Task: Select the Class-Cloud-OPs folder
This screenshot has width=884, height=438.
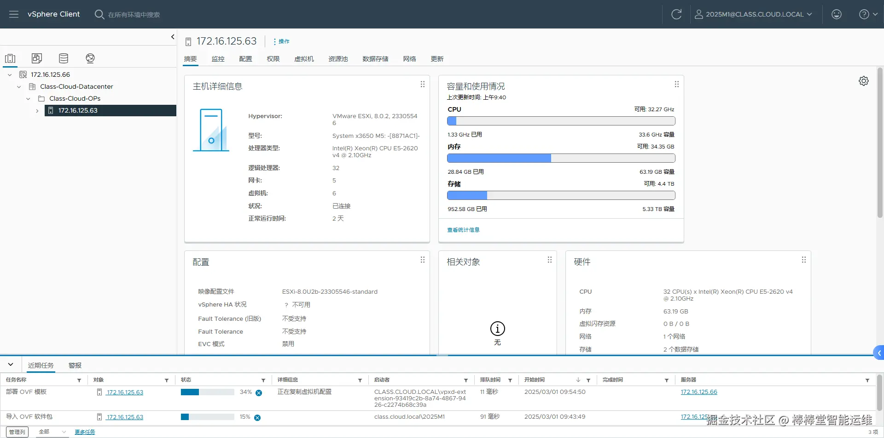Action: 75,98
